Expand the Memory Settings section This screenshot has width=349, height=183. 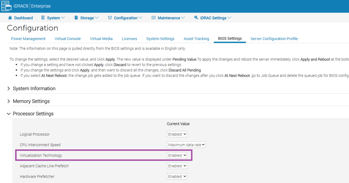9,101
